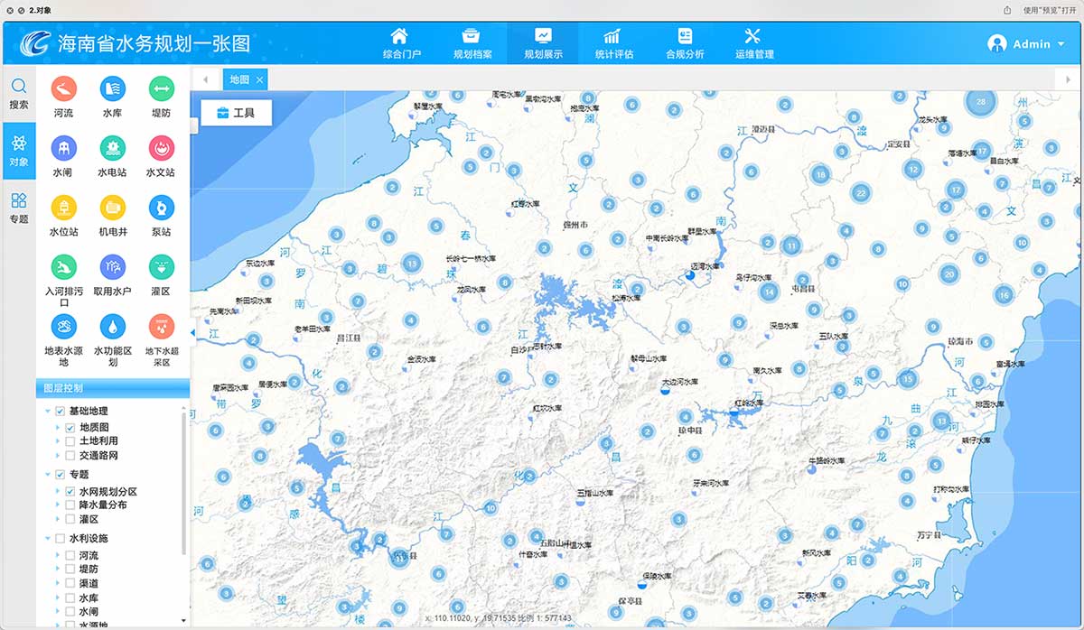This screenshot has height=630, width=1084.
Task: Click the macOS share icon in title bar
Action: click(1007, 10)
